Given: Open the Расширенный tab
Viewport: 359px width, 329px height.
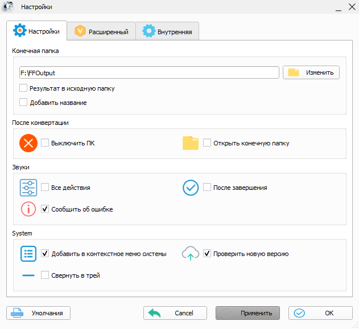Looking at the screenshot, I should point(101,31).
